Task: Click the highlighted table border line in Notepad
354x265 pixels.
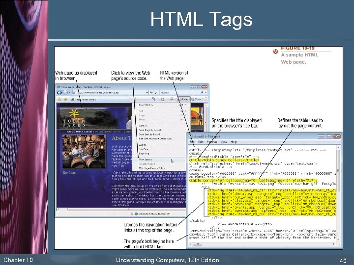Action: tap(253, 180)
